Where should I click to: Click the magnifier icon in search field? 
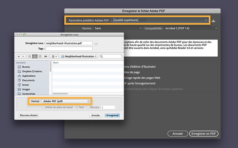pos(102,57)
